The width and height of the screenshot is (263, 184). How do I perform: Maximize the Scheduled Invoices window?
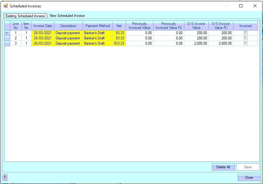tap(241, 6)
